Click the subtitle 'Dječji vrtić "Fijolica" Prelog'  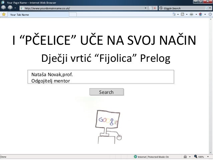106,58
